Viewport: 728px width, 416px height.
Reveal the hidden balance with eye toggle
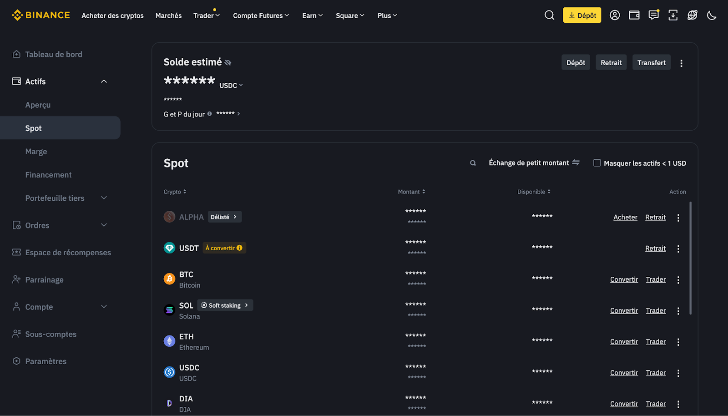(x=227, y=62)
